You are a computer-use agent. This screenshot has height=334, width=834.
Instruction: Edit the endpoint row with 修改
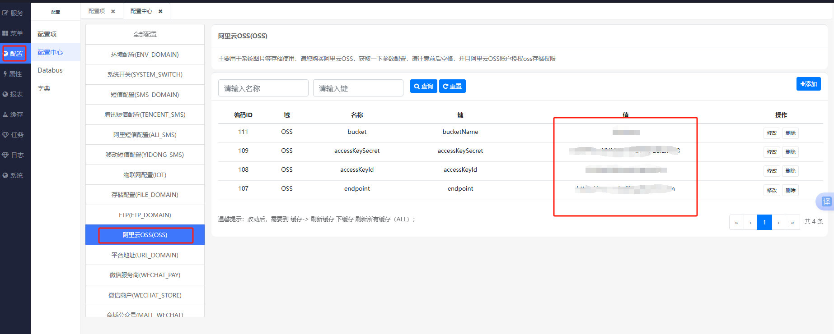tap(772, 190)
